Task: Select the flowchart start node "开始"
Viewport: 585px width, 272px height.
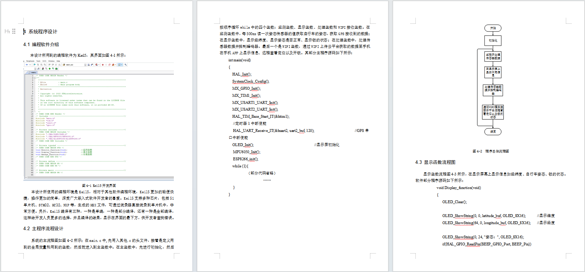Action: click(x=493, y=28)
